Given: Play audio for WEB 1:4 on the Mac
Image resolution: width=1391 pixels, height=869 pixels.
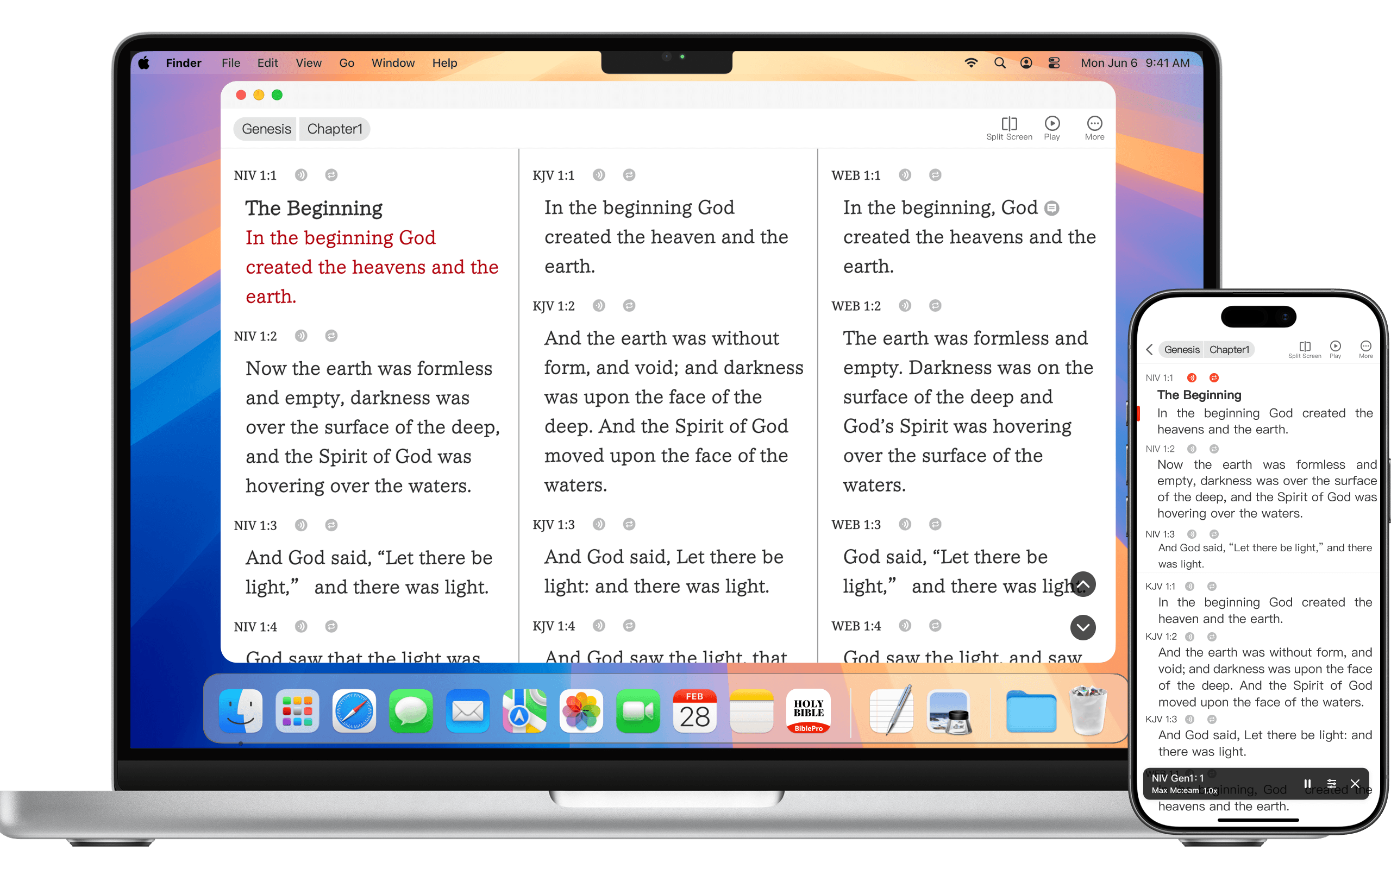Looking at the screenshot, I should point(905,625).
